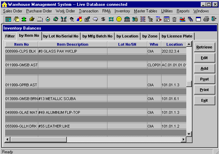Click the trash can toolbar icon
The image size is (219, 154).
tap(174, 19)
